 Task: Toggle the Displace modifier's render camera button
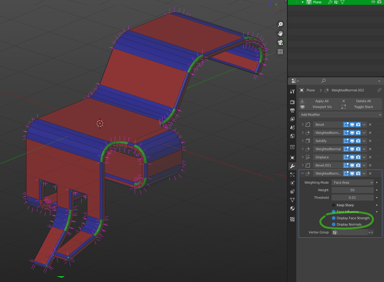pos(358,157)
